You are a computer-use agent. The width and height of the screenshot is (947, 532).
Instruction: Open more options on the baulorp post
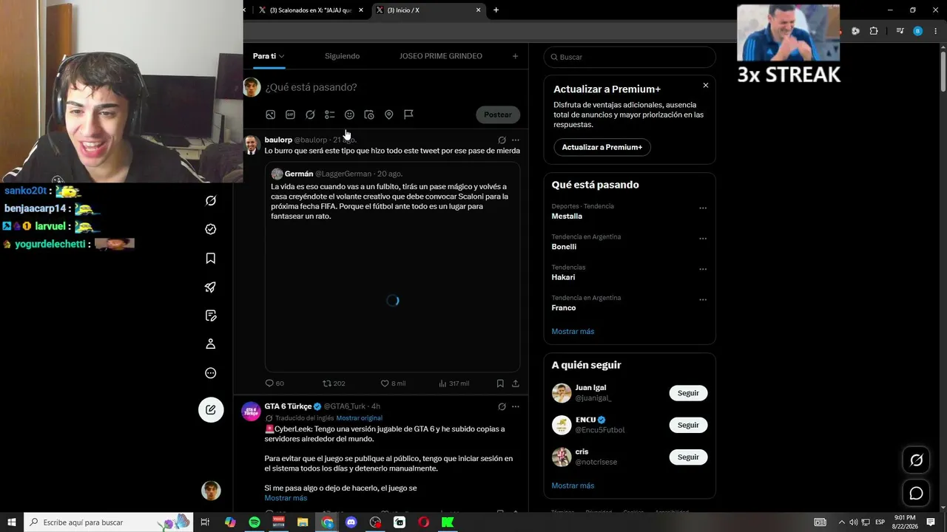point(516,140)
